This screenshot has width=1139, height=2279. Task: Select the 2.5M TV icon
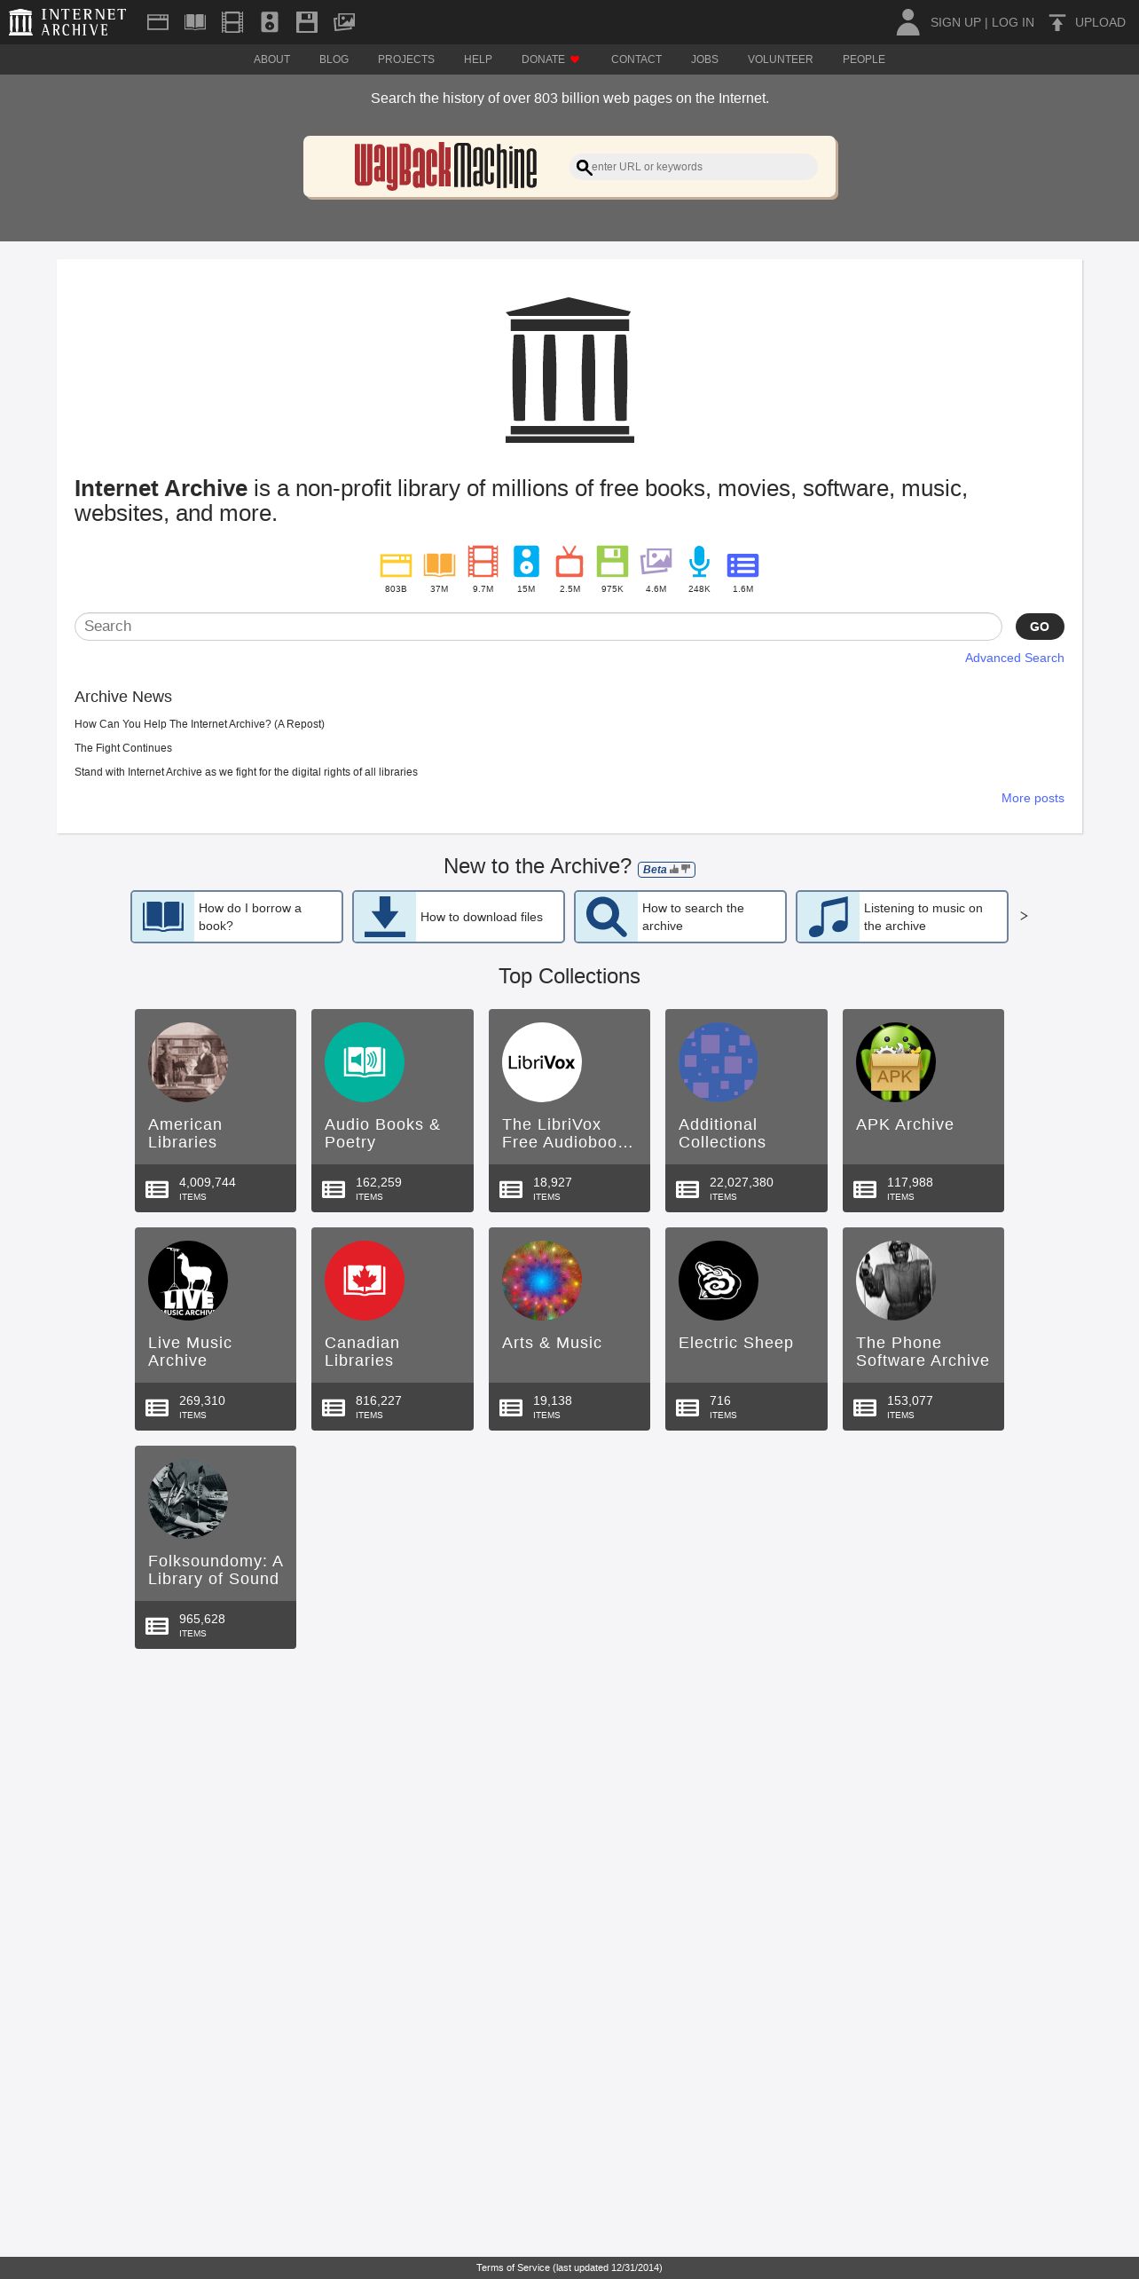(x=569, y=562)
